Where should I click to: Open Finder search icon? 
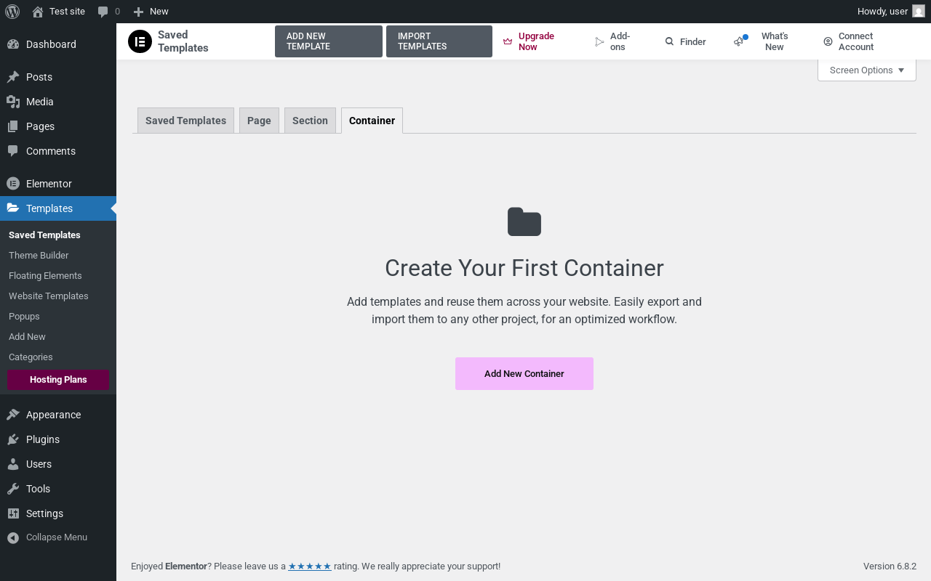pos(669,41)
